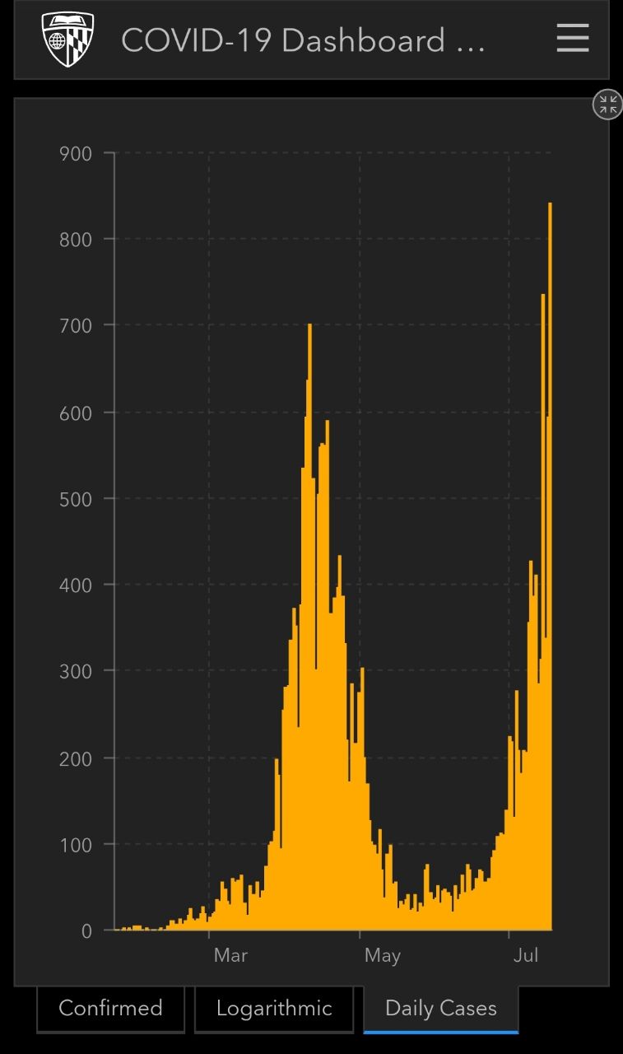Switch to the Logarithmic tab
The height and width of the screenshot is (1054, 623).
[274, 1009]
